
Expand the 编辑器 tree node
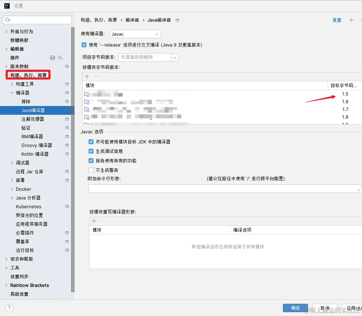6,49
